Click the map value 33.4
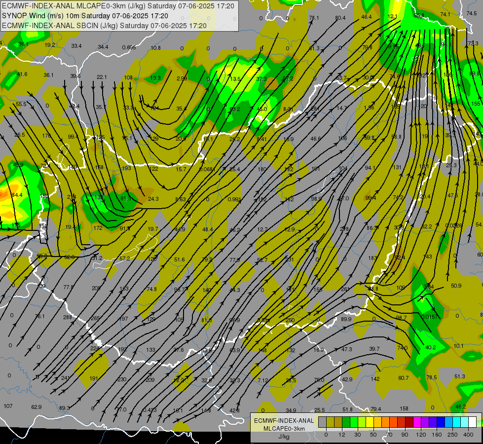Screen dimensions: 483x444 tap(76, 46)
